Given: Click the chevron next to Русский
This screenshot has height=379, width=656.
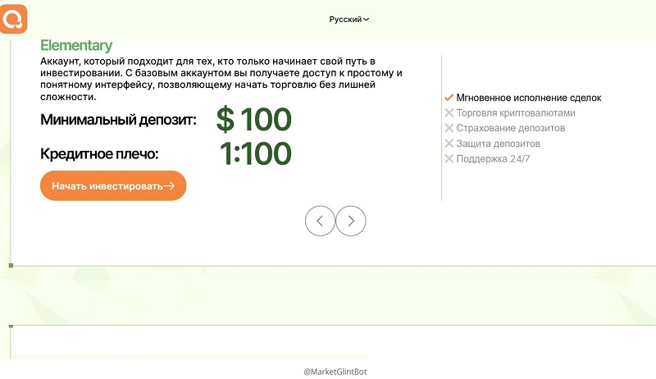Looking at the screenshot, I should (366, 19).
